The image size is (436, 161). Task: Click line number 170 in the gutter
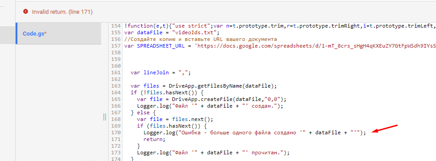coord(115,133)
